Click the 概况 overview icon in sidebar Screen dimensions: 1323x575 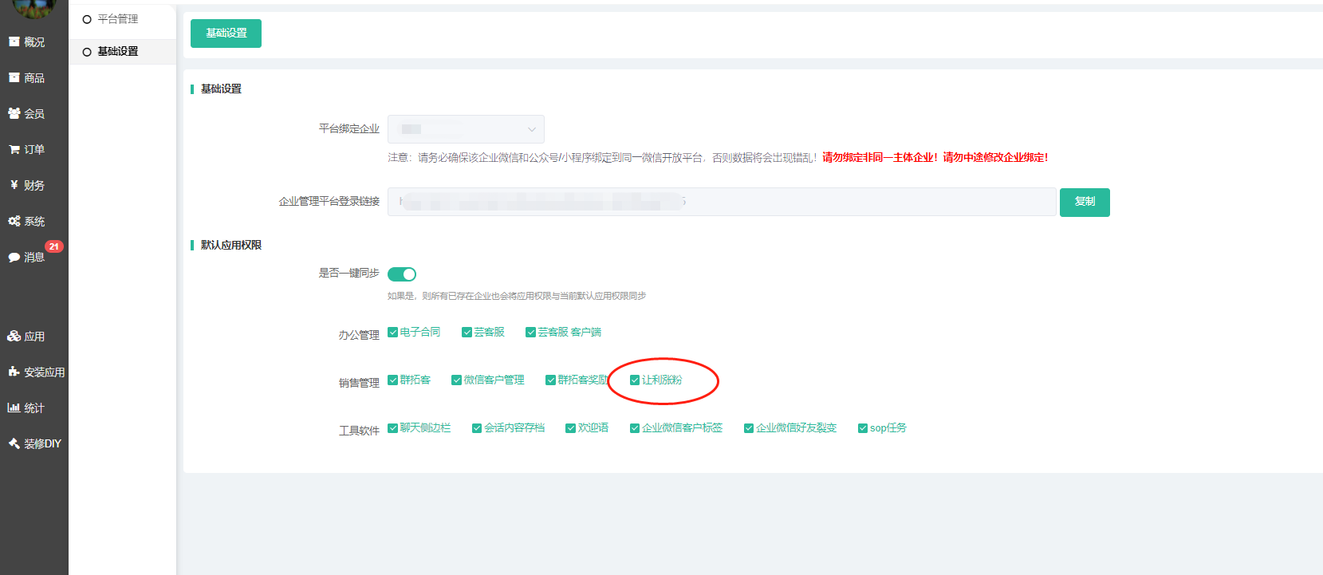[x=14, y=41]
